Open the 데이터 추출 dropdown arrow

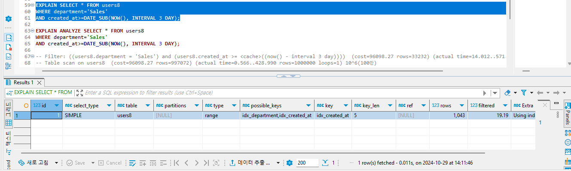(x=278, y=163)
